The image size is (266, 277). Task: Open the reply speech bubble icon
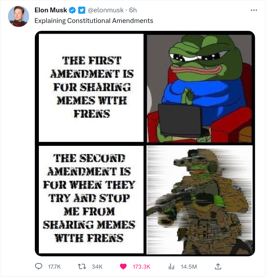coord(38,266)
